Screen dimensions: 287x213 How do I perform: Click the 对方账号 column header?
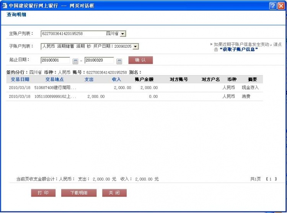tap(179, 79)
